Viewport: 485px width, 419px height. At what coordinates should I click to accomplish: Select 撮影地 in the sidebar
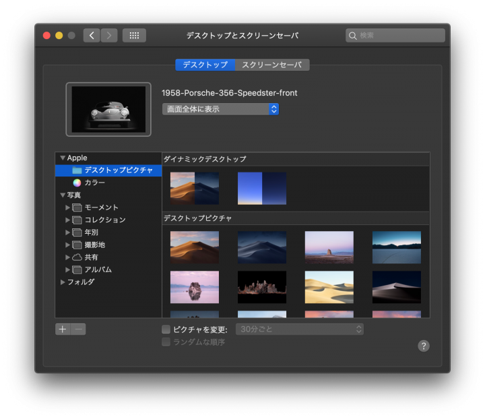coord(108,245)
